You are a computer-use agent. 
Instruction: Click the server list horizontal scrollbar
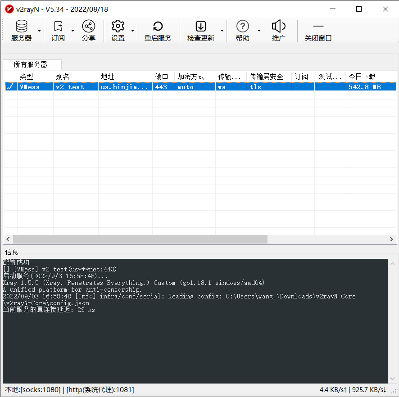[140, 239]
